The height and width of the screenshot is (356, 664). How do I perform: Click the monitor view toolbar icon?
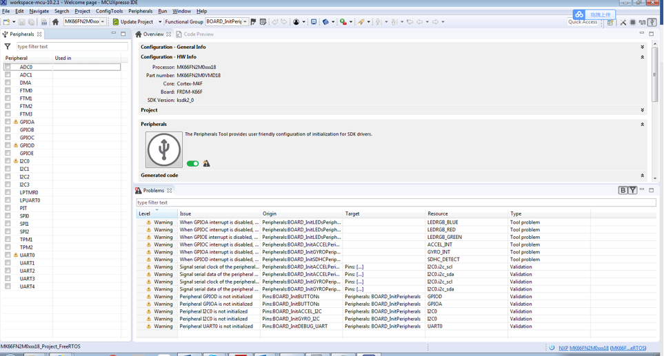314,22
